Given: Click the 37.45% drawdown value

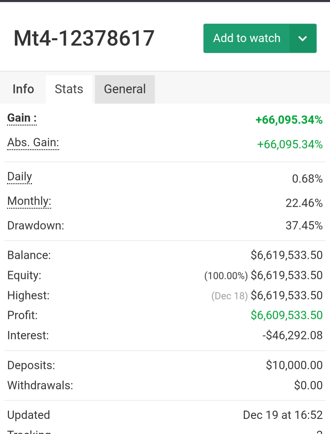Looking at the screenshot, I should [304, 225].
